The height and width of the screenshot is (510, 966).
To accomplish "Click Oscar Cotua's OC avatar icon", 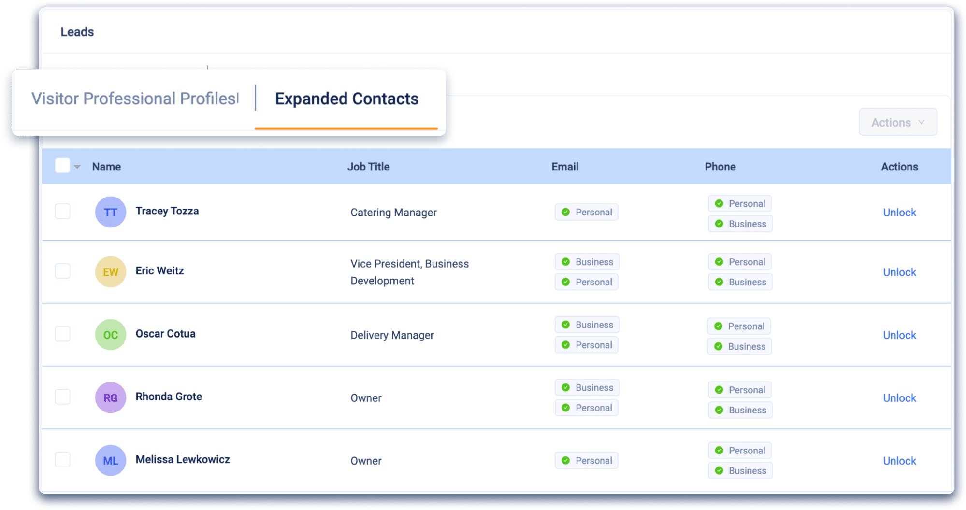I will [x=111, y=335].
